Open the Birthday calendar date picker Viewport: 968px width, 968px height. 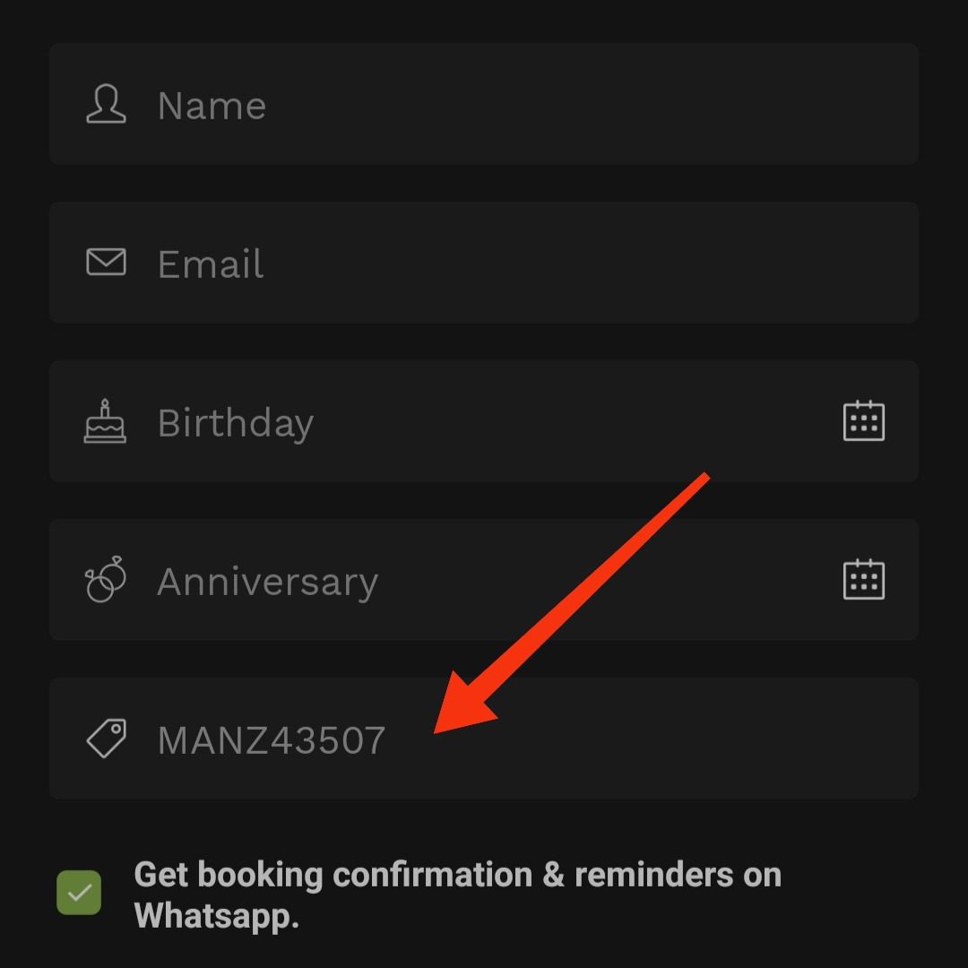(863, 421)
